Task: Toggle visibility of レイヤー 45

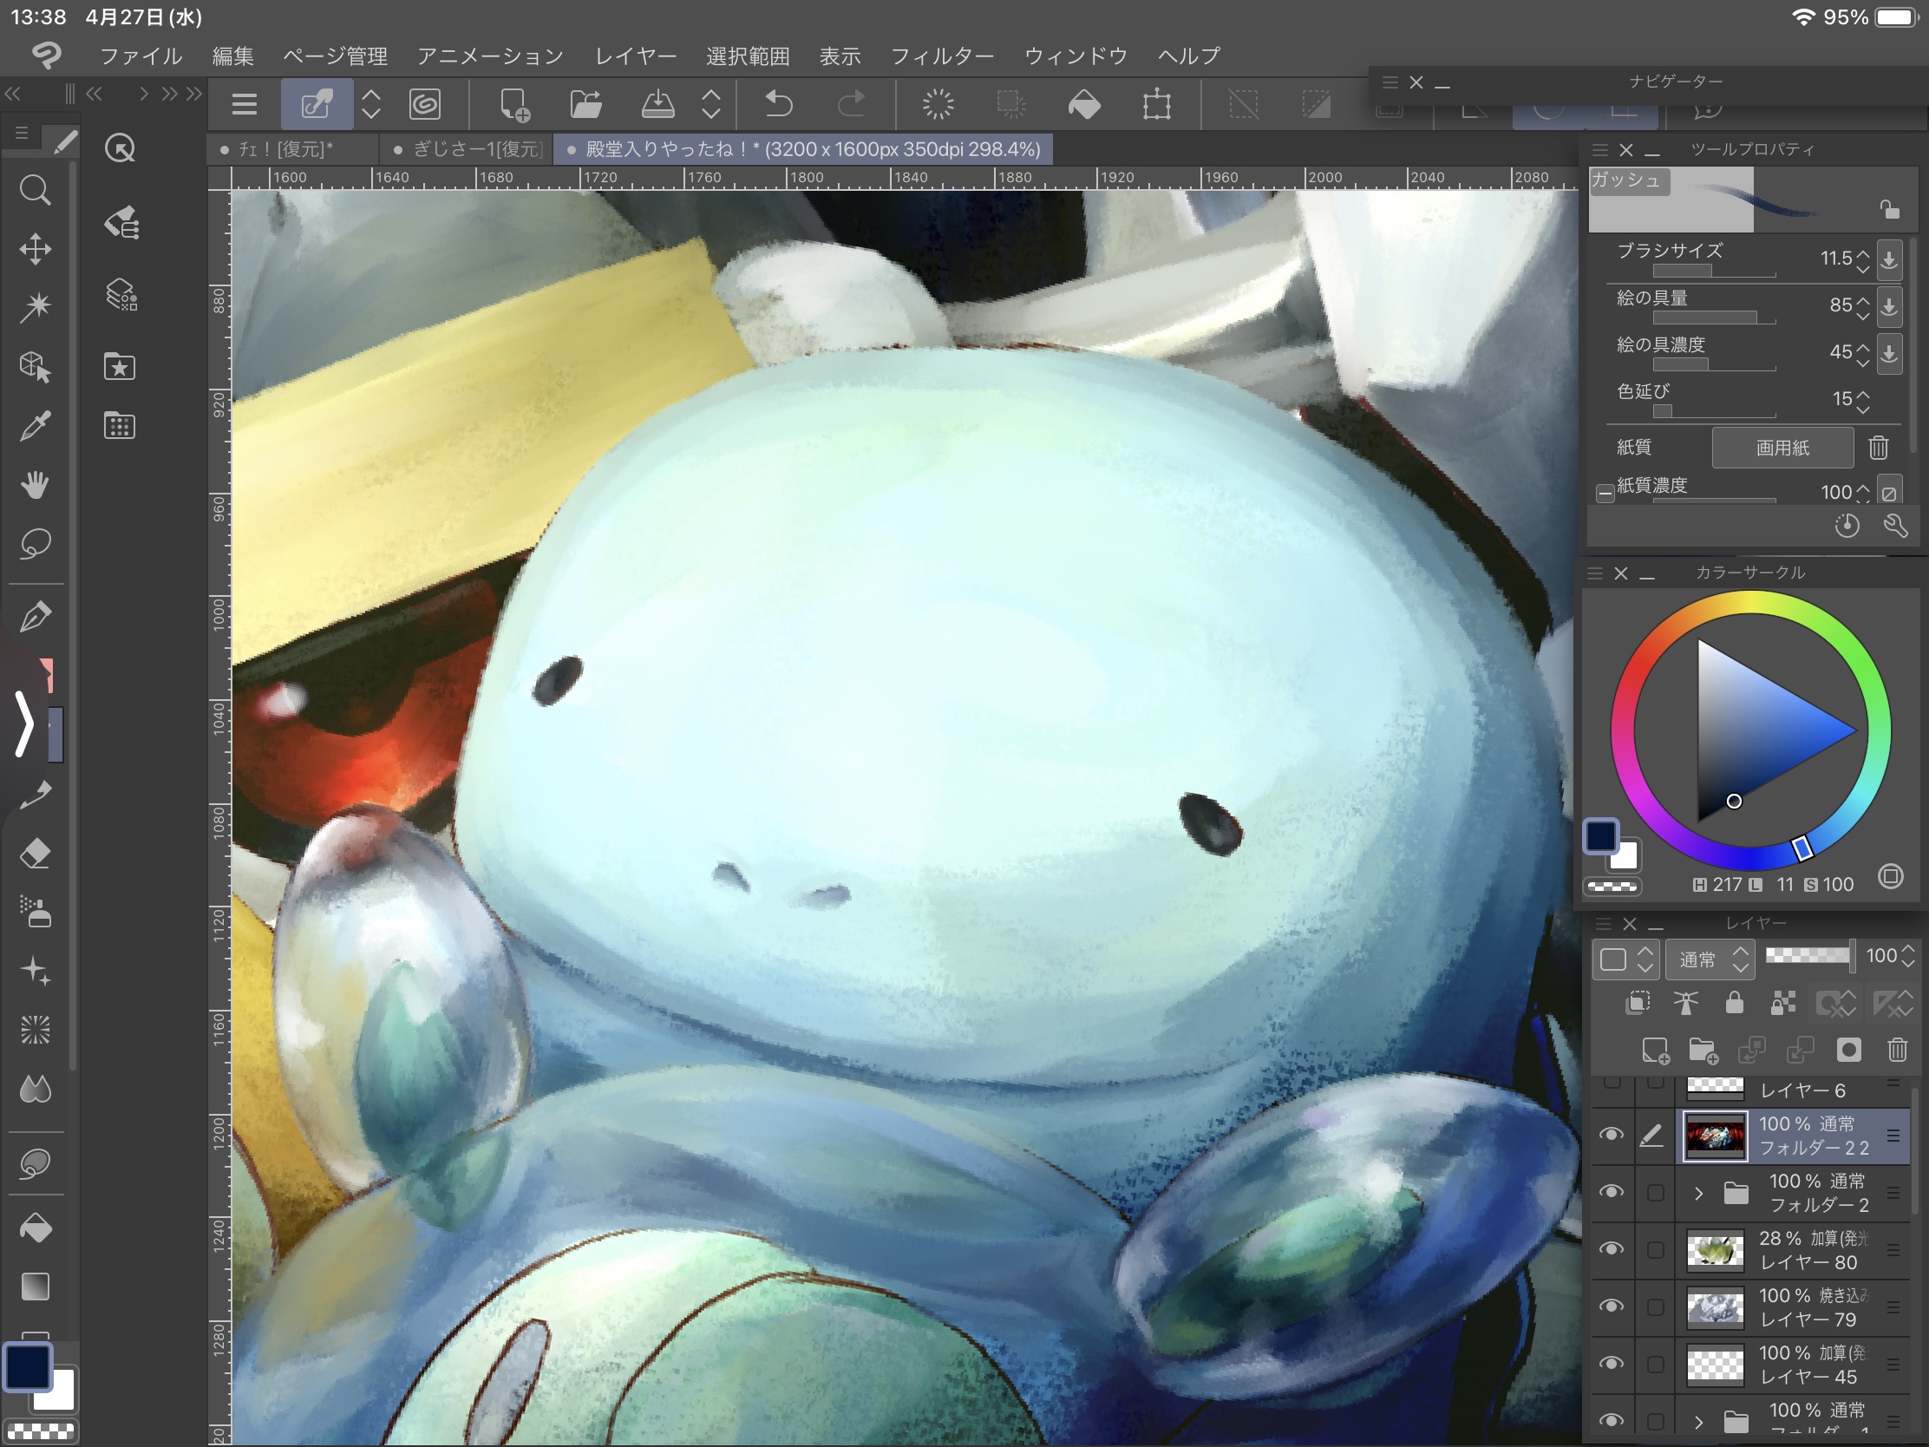Action: click(x=1611, y=1363)
